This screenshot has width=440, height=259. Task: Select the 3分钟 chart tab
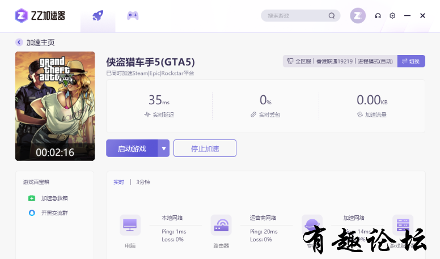pos(143,182)
